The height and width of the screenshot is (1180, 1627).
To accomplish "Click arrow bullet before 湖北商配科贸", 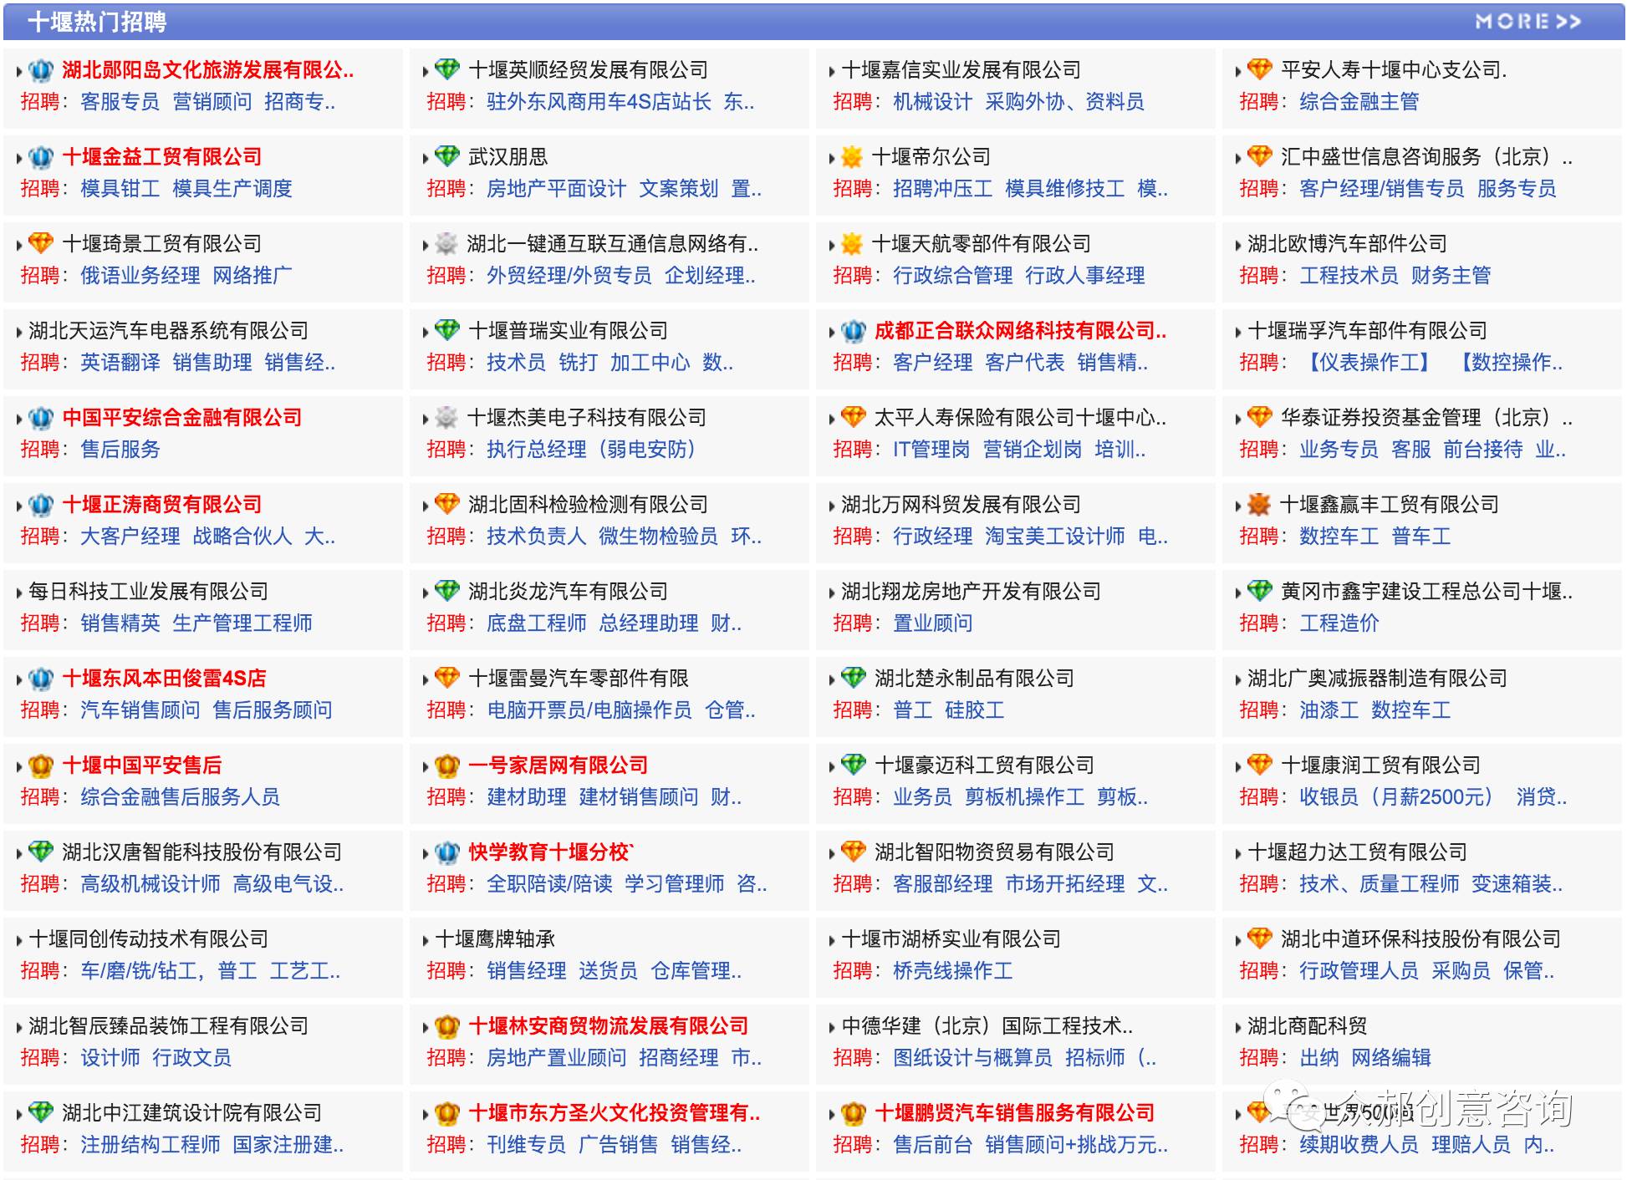I will (x=1238, y=1028).
